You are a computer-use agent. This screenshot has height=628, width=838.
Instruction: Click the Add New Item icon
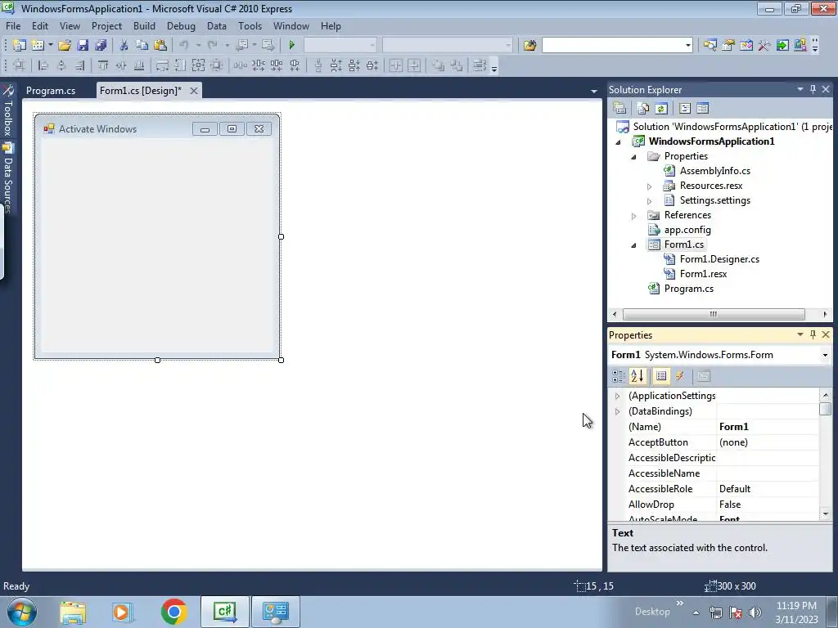(38, 46)
